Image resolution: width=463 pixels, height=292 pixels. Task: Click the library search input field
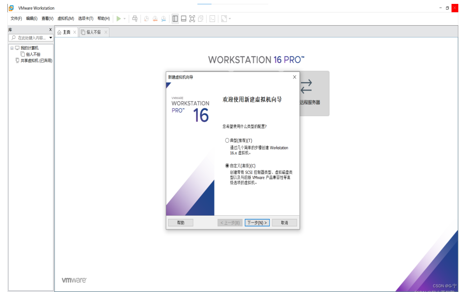point(32,38)
